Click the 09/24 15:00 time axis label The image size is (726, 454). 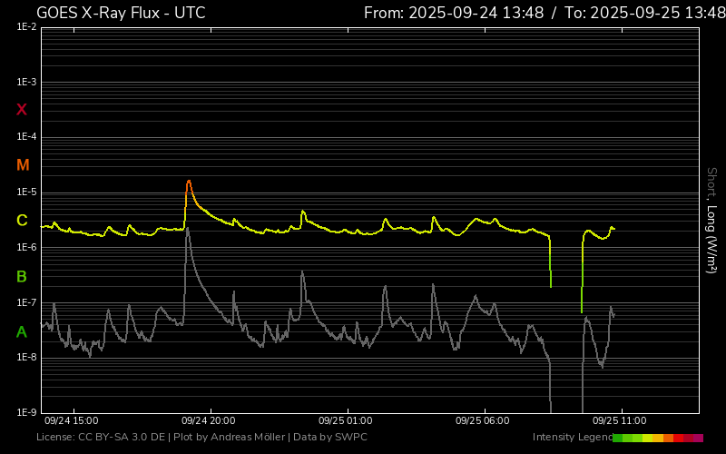click(x=71, y=421)
